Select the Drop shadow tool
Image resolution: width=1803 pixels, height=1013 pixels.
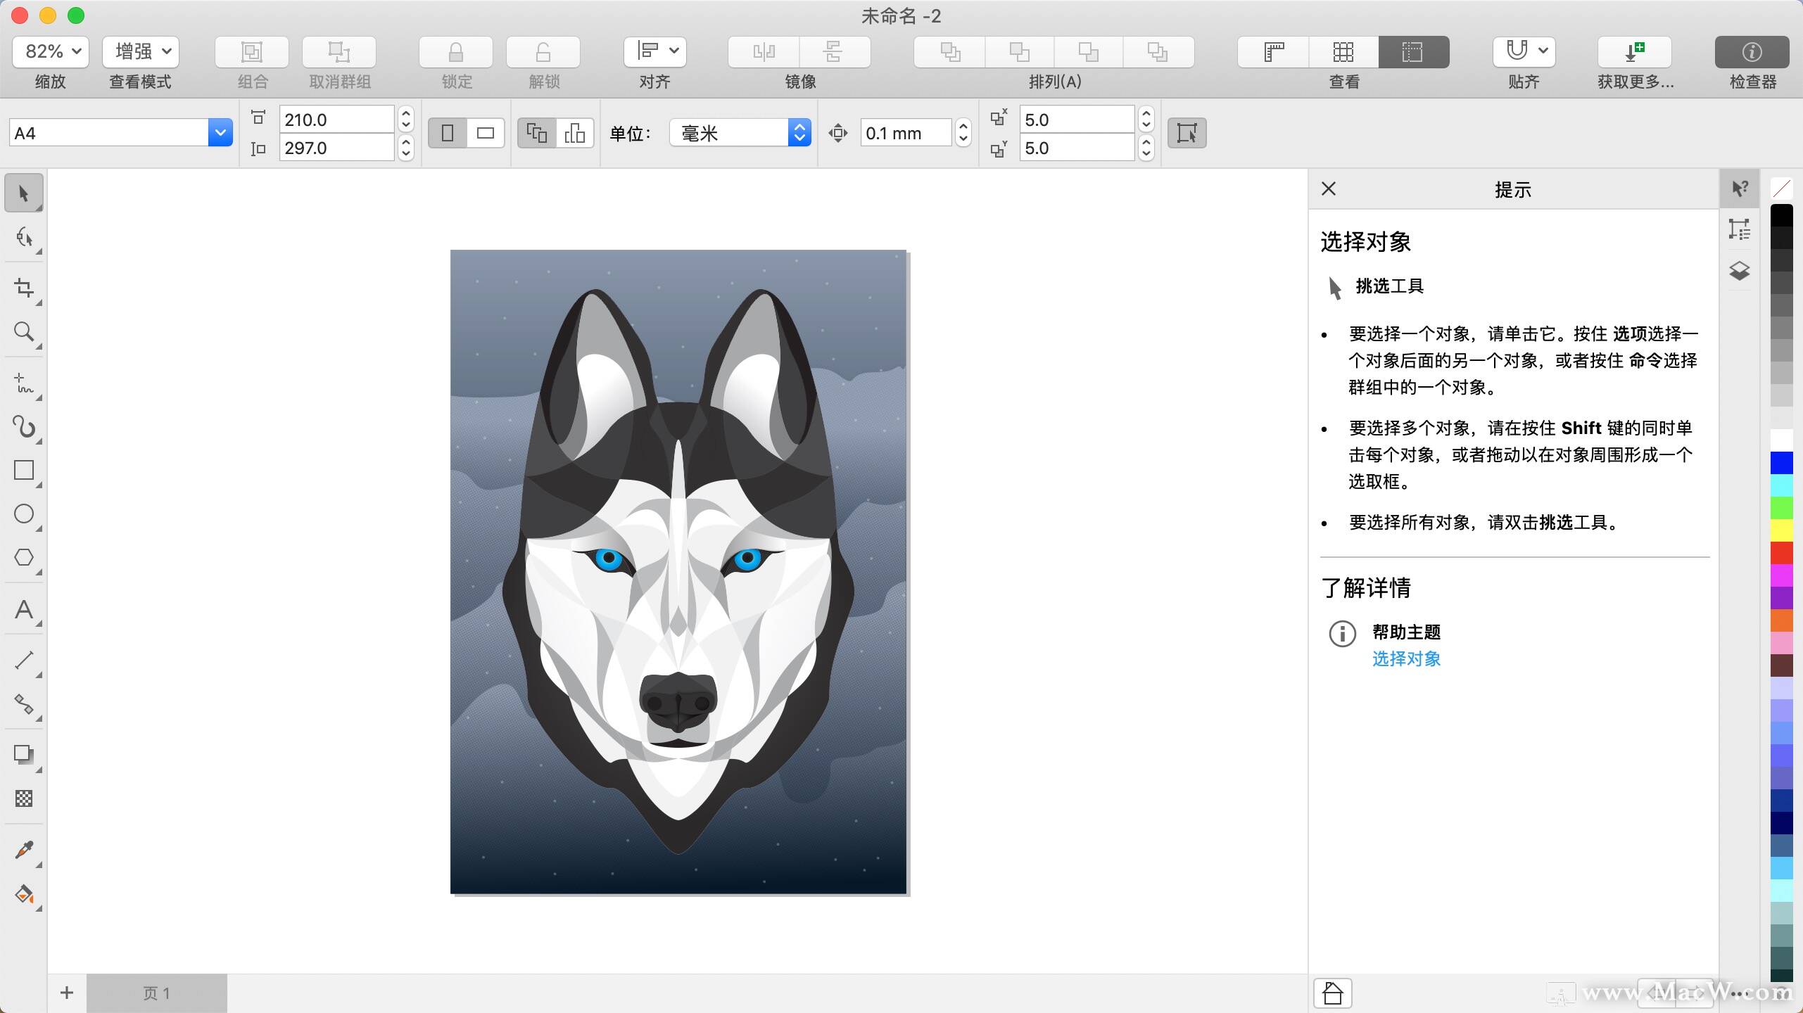click(24, 754)
